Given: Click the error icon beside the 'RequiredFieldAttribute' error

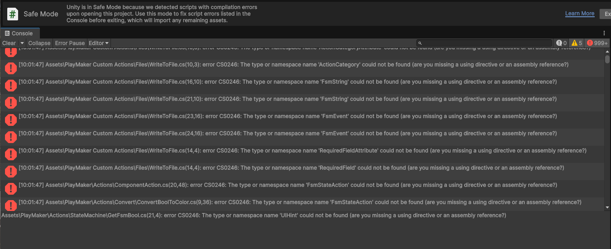Looking at the screenshot, I should [x=10, y=154].
